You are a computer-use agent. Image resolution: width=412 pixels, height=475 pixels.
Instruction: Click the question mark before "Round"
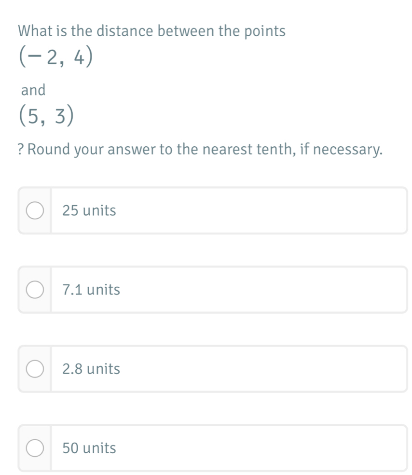click(x=21, y=150)
